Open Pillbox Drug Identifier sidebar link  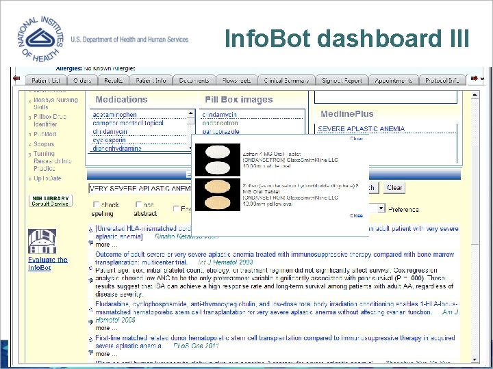coord(50,120)
